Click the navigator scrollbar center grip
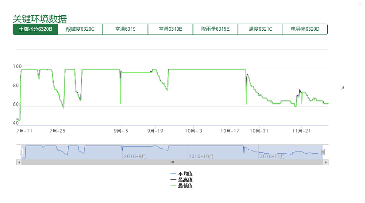 point(172,162)
